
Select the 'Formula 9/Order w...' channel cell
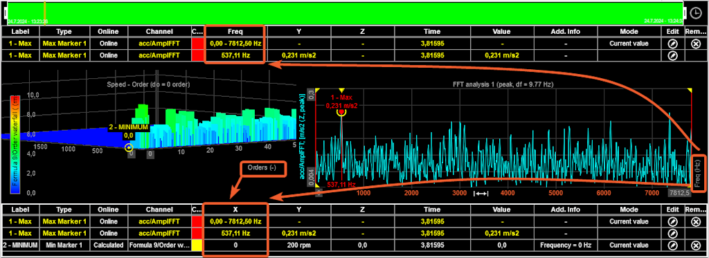click(x=159, y=245)
